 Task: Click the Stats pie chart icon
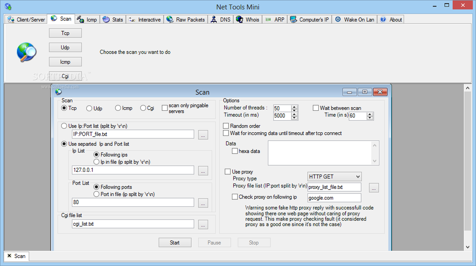click(x=106, y=20)
